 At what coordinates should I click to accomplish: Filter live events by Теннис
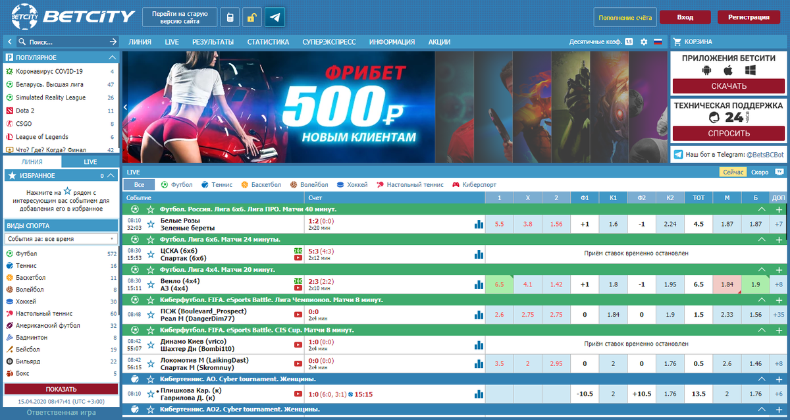(x=217, y=185)
